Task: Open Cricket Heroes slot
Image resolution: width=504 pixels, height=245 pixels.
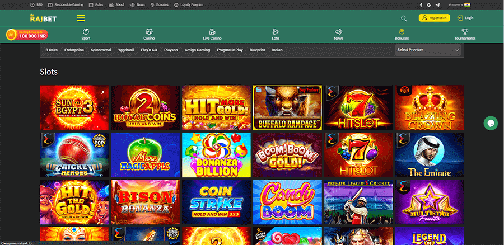Action: pyautogui.click(x=74, y=155)
